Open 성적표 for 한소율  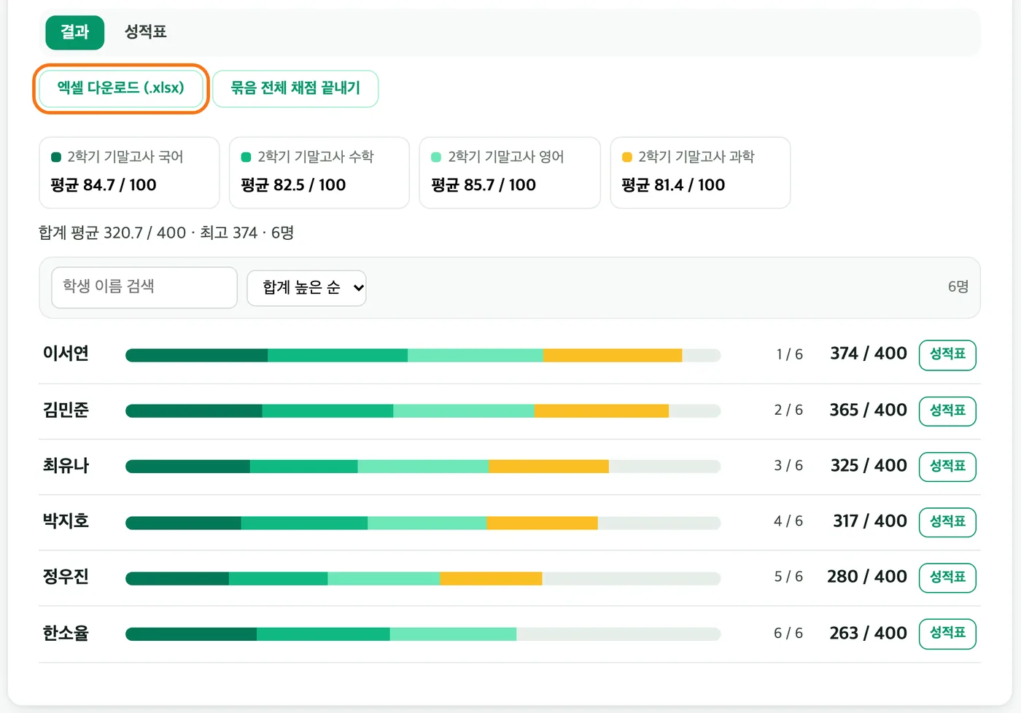(947, 634)
